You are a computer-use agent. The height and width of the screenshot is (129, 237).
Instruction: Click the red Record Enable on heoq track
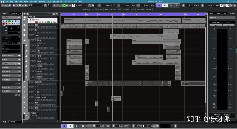click(36, 22)
